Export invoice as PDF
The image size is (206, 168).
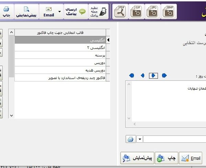120,12
